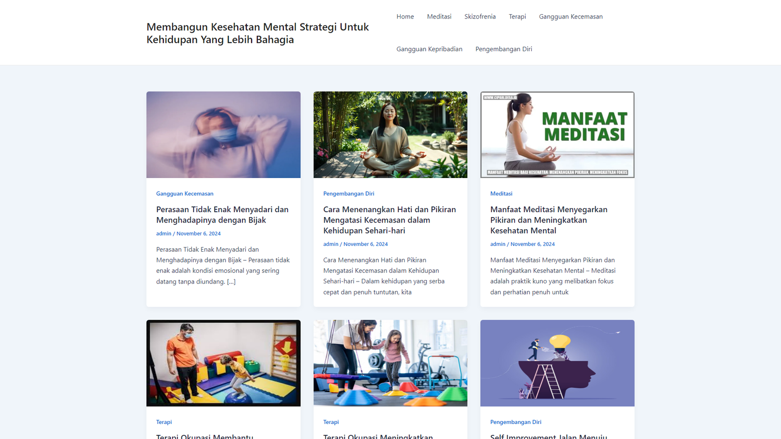Open the garden meditation woman thumbnail
The height and width of the screenshot is (439, 781).
click(390, 135)
